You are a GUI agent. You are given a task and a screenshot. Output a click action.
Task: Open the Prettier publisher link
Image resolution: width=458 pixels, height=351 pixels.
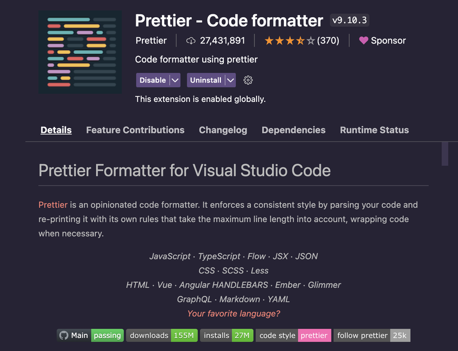[151, 40]
